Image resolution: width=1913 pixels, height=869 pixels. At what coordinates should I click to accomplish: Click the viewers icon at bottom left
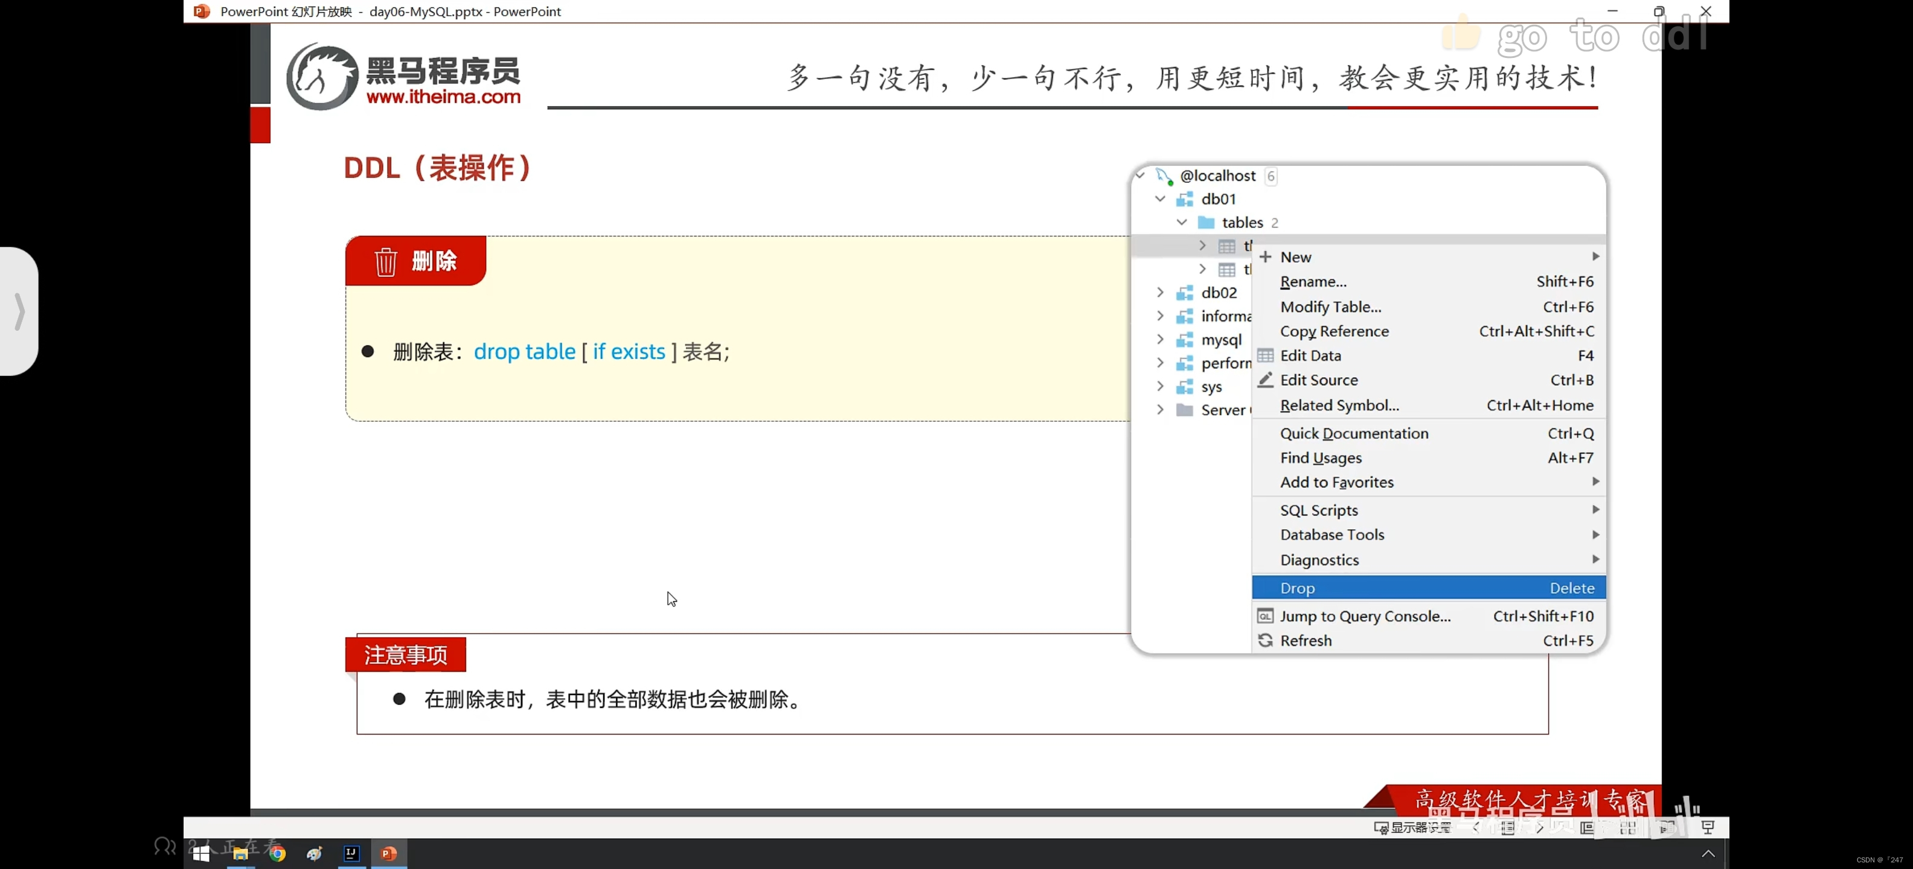coord(165,845)
